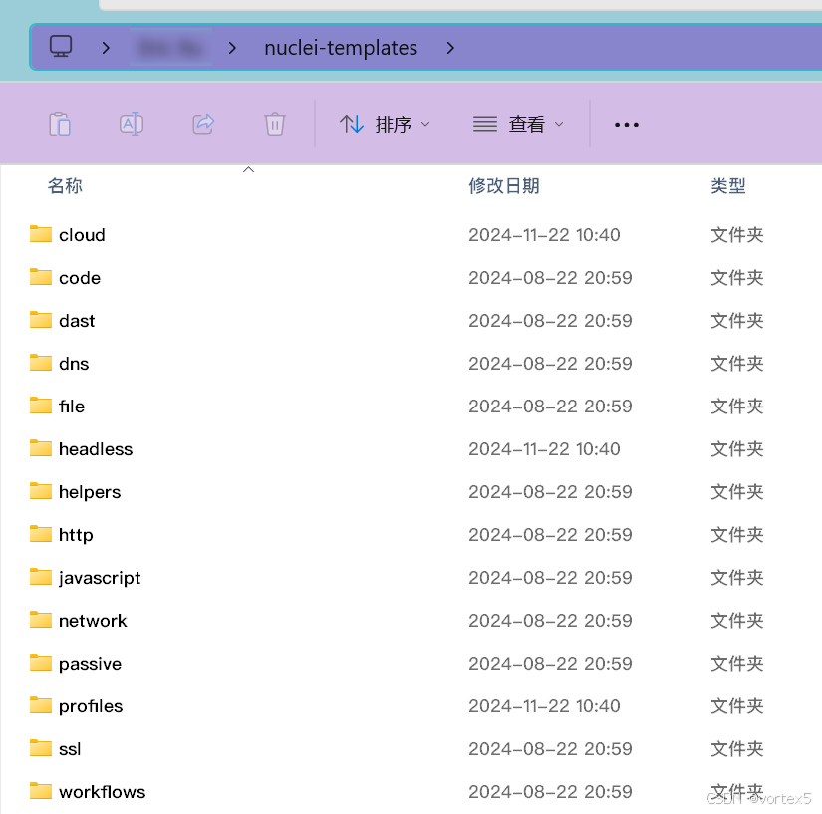
Task: Expand chevron before nuclei-templates breadcrumb
Action: click(x=232, y=48)
